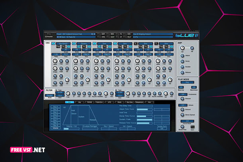243x162 pixels.
Task: Toggle Trk button on oscillator B
Action: [89, 47]
